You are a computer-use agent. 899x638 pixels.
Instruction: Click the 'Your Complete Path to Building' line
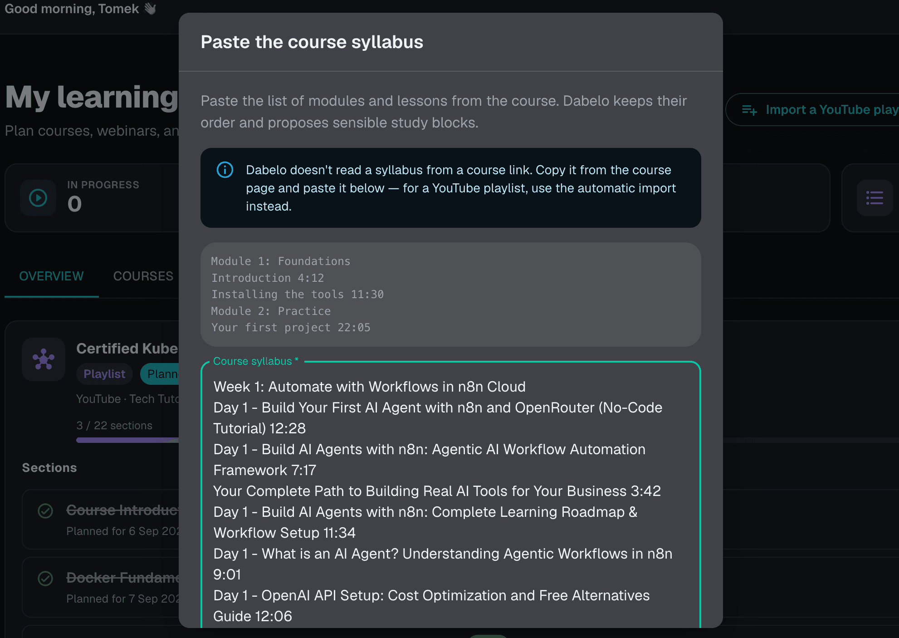(x=437, y=491)
